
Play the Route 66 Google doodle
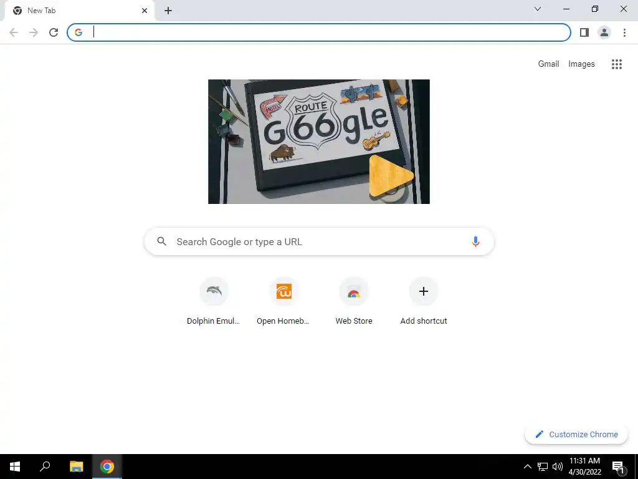pos(391,177)
